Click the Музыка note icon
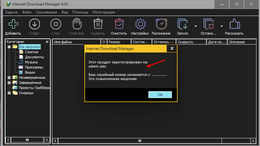The width and height of the screenshot is (260, 146). point(21,62)
